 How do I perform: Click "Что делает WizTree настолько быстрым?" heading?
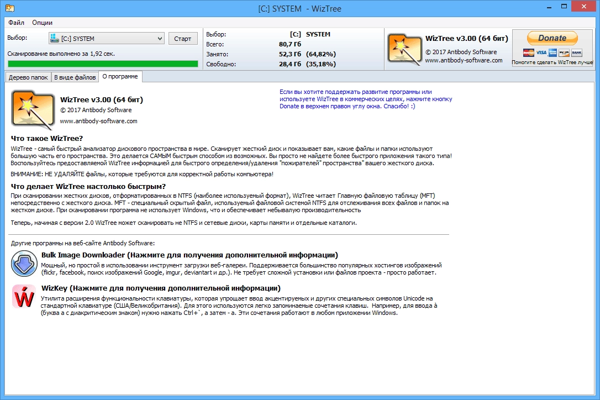coord(88,186)
